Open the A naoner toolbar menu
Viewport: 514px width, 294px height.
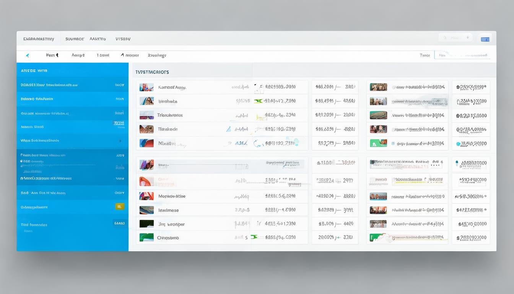click(130, 56)
